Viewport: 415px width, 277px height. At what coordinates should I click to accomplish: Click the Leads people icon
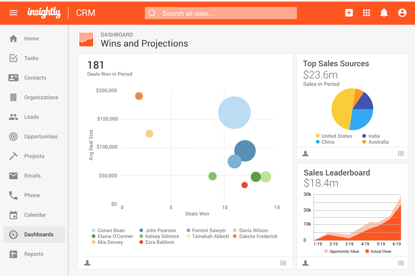(x=13, y=117)
